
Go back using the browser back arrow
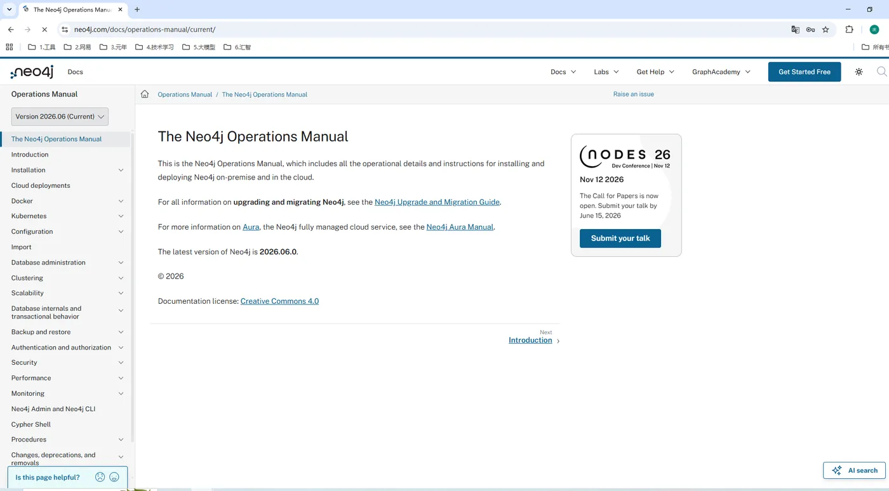11,29
